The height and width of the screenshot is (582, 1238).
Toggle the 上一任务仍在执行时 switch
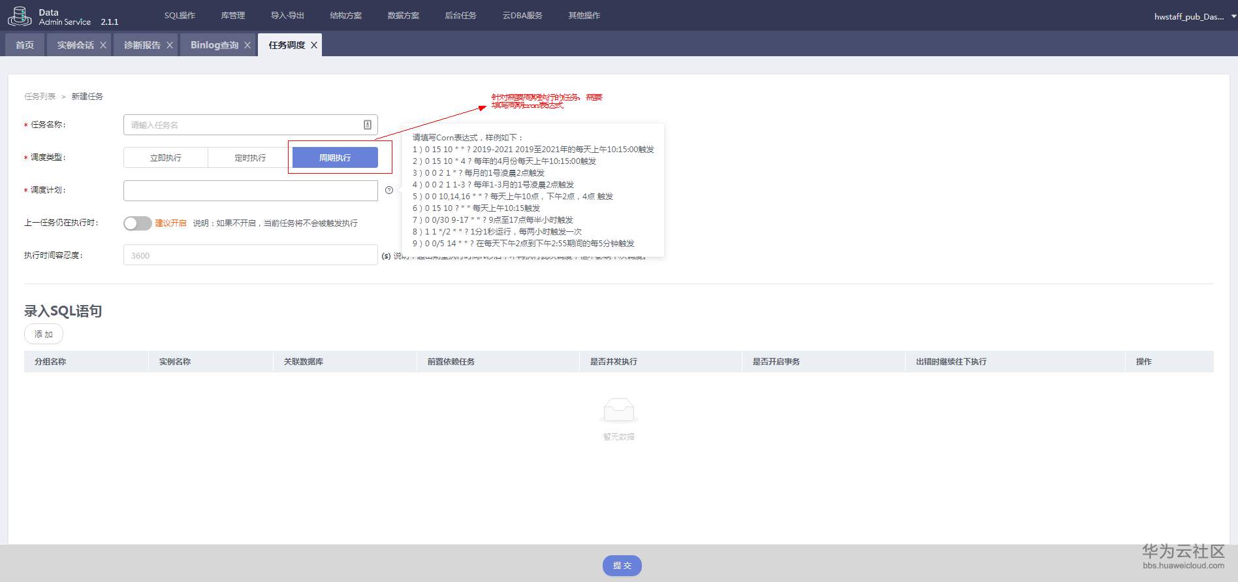(138, 223)
